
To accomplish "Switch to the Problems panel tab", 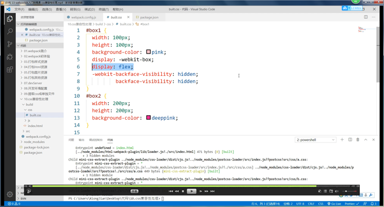I will point(71,140).
